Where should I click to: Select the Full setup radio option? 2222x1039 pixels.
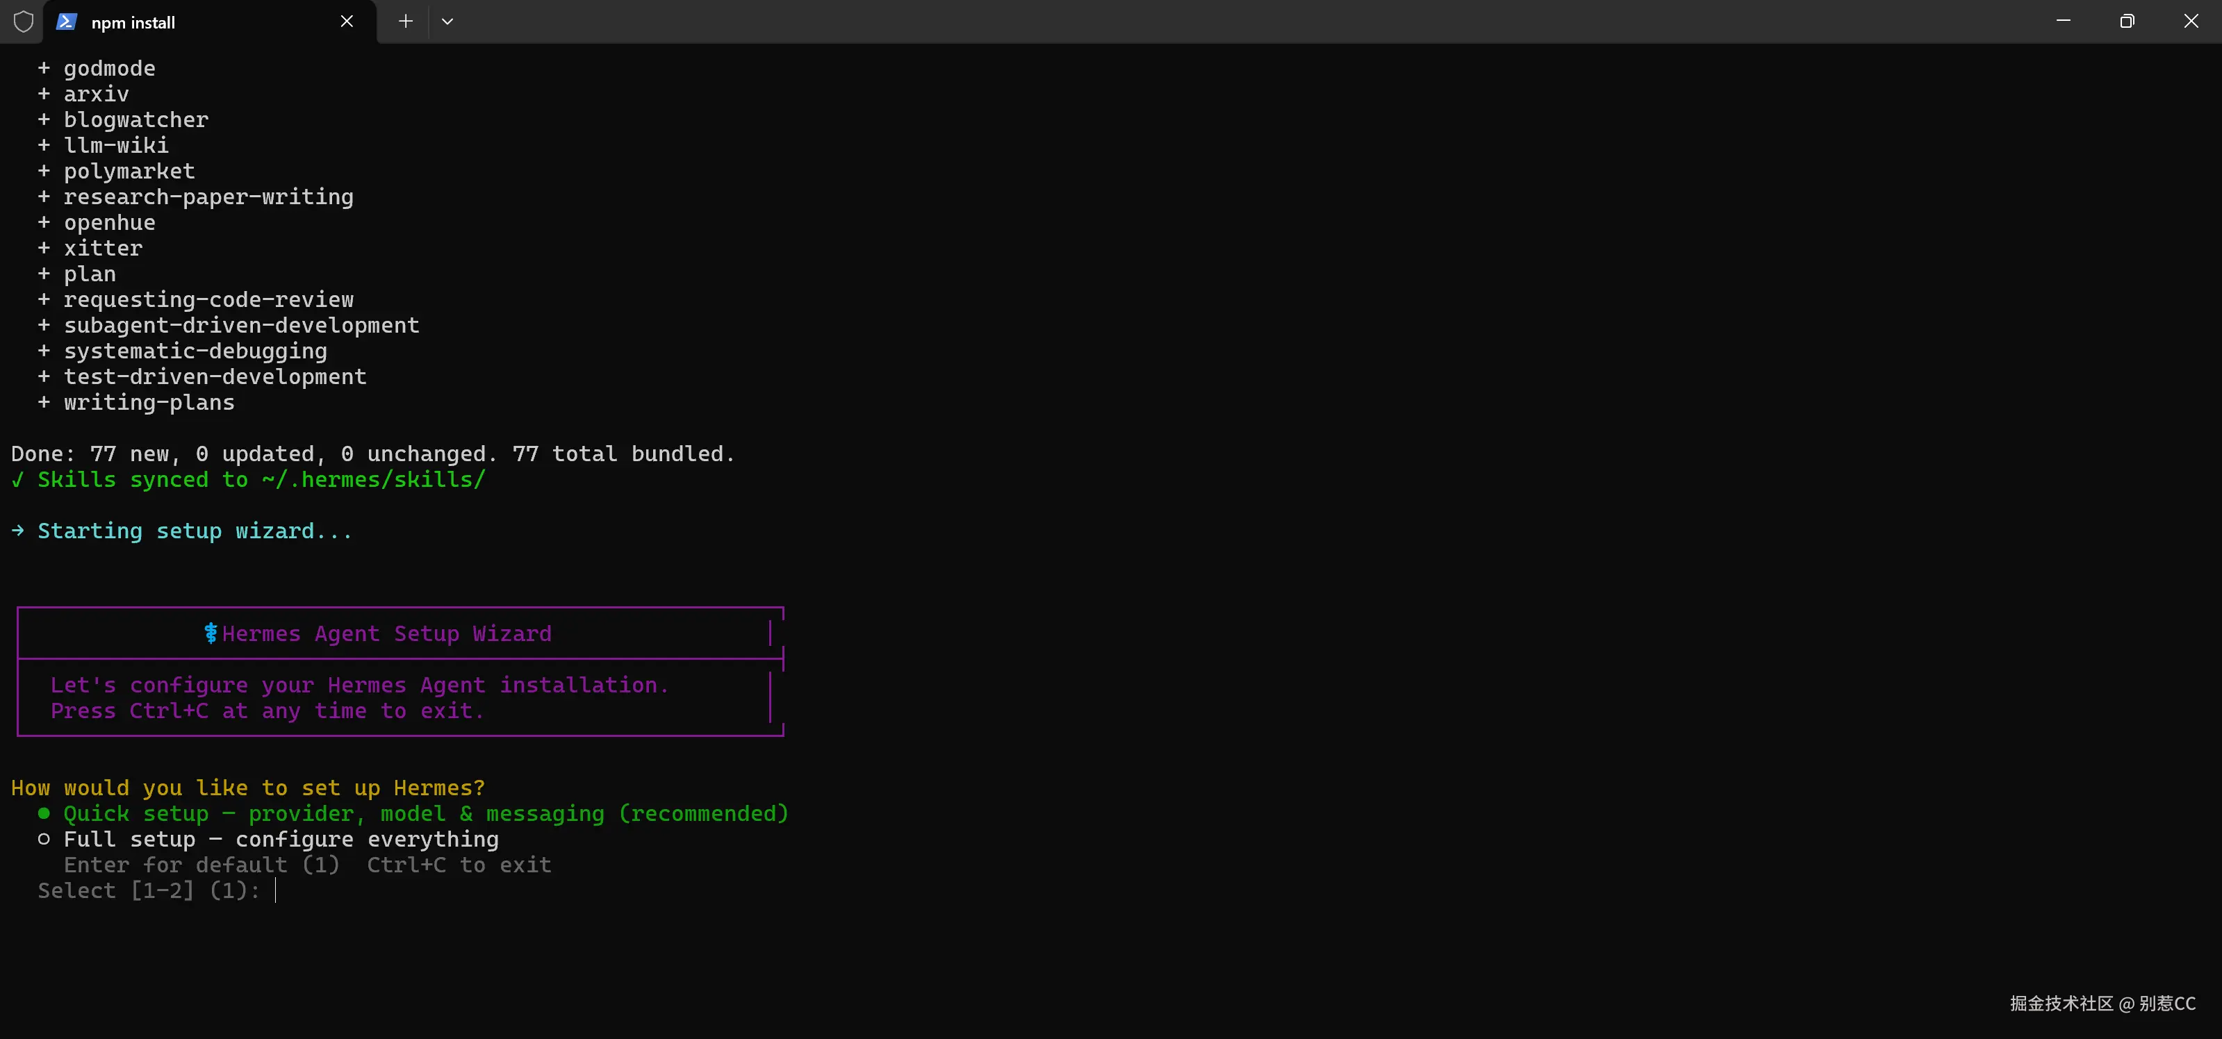point(43,839)
